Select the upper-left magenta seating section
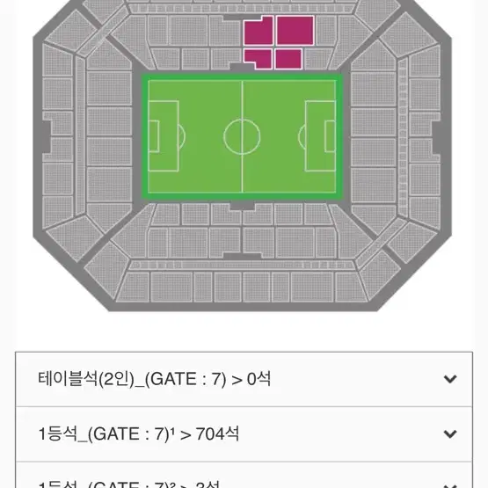 [x=259, y=31]
